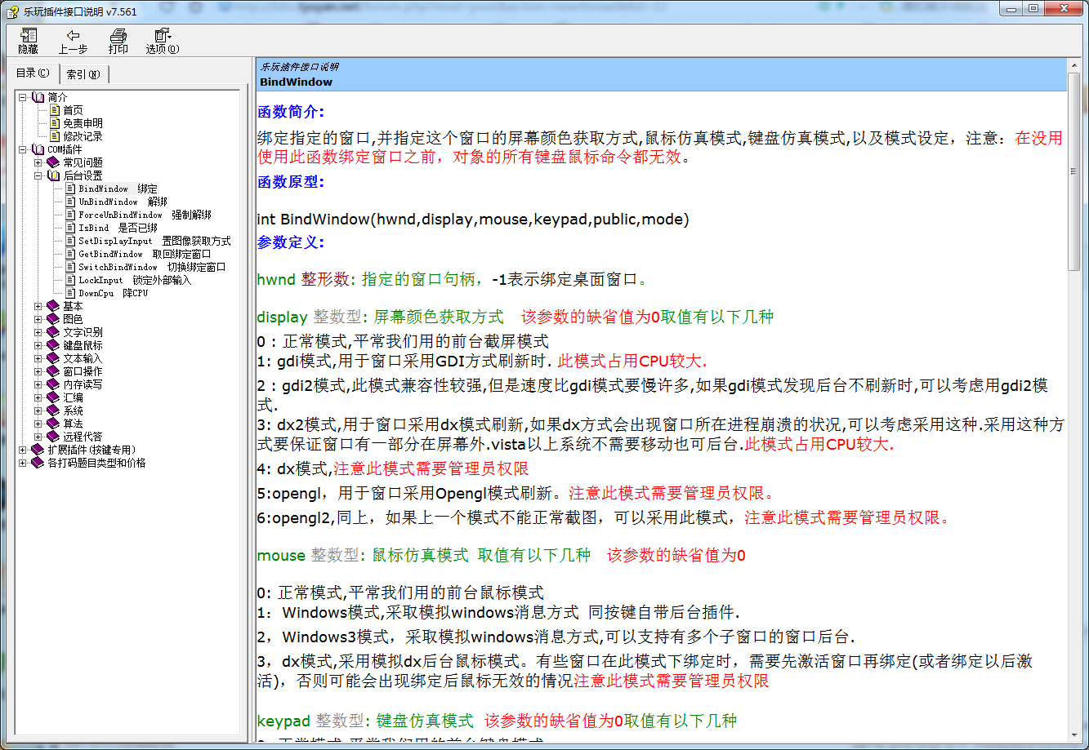
Task: Collapse the 后台设置 tree node
Action: click(x=38, y=175)
